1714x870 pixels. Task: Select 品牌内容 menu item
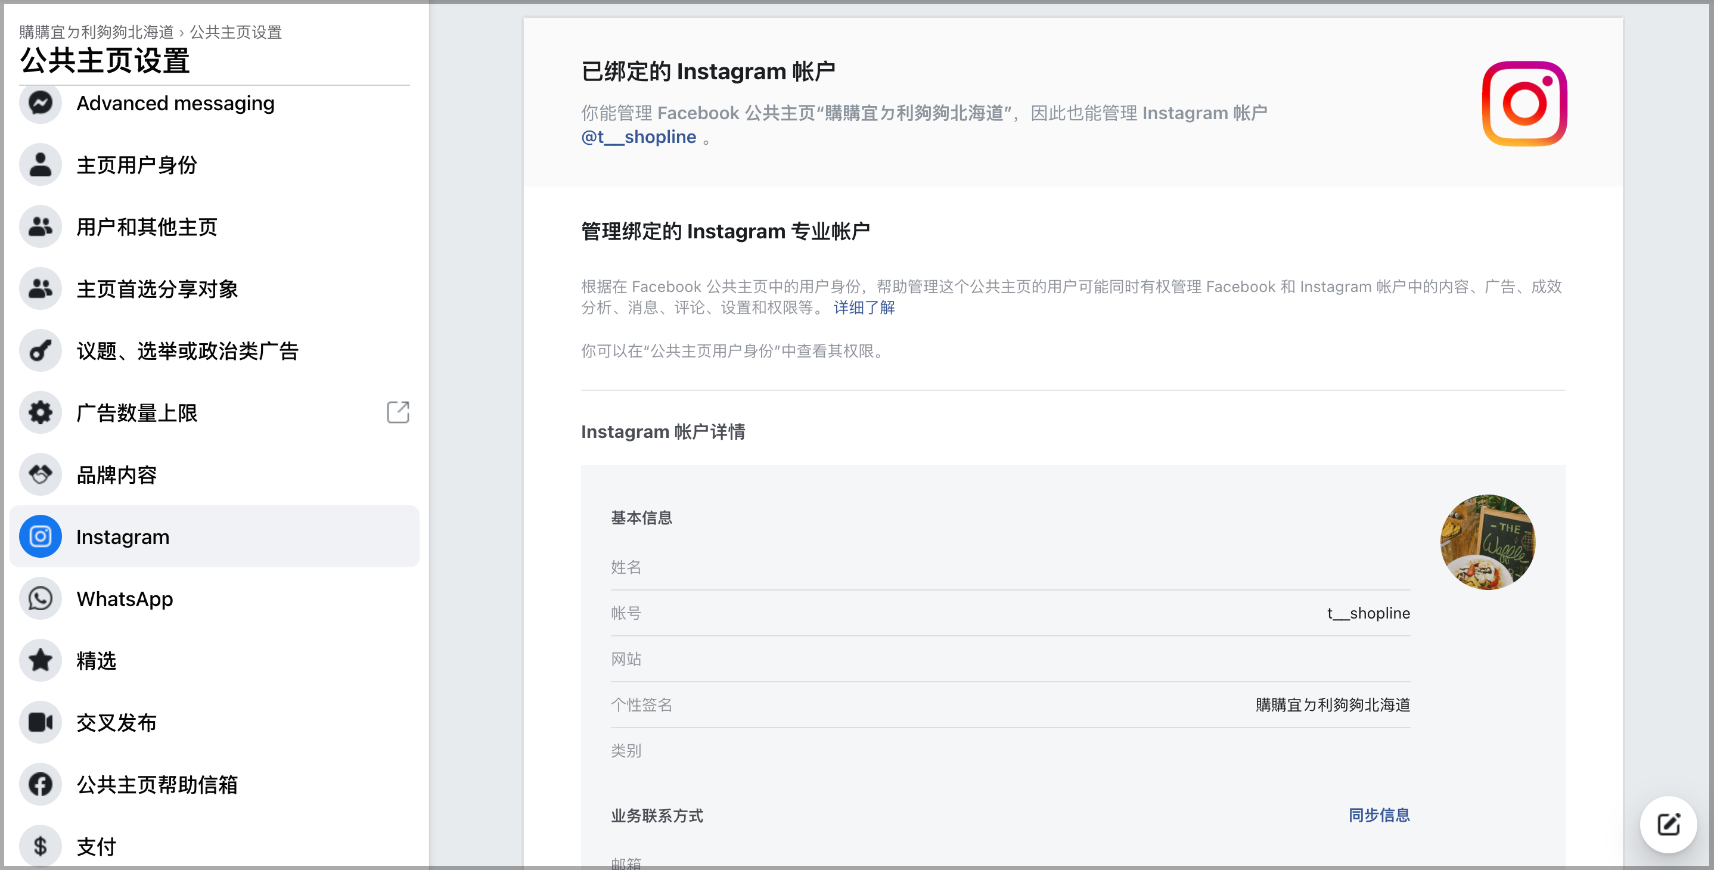(x=215, y=474)
